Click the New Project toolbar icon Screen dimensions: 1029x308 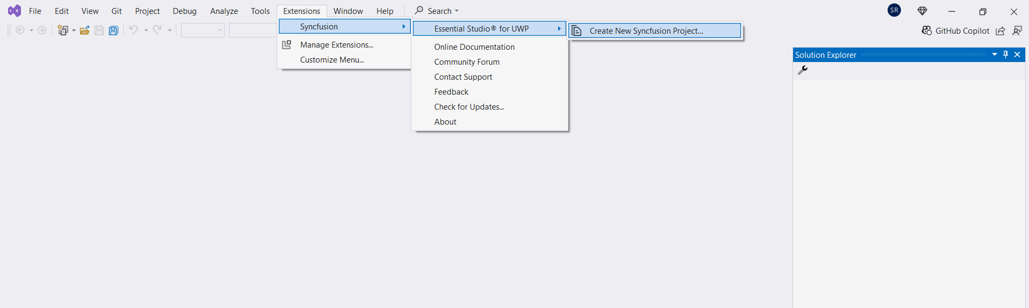[x=63, y=30]
